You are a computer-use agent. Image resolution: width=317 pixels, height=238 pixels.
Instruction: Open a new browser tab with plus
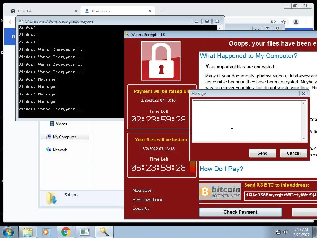tap(162, 11)
